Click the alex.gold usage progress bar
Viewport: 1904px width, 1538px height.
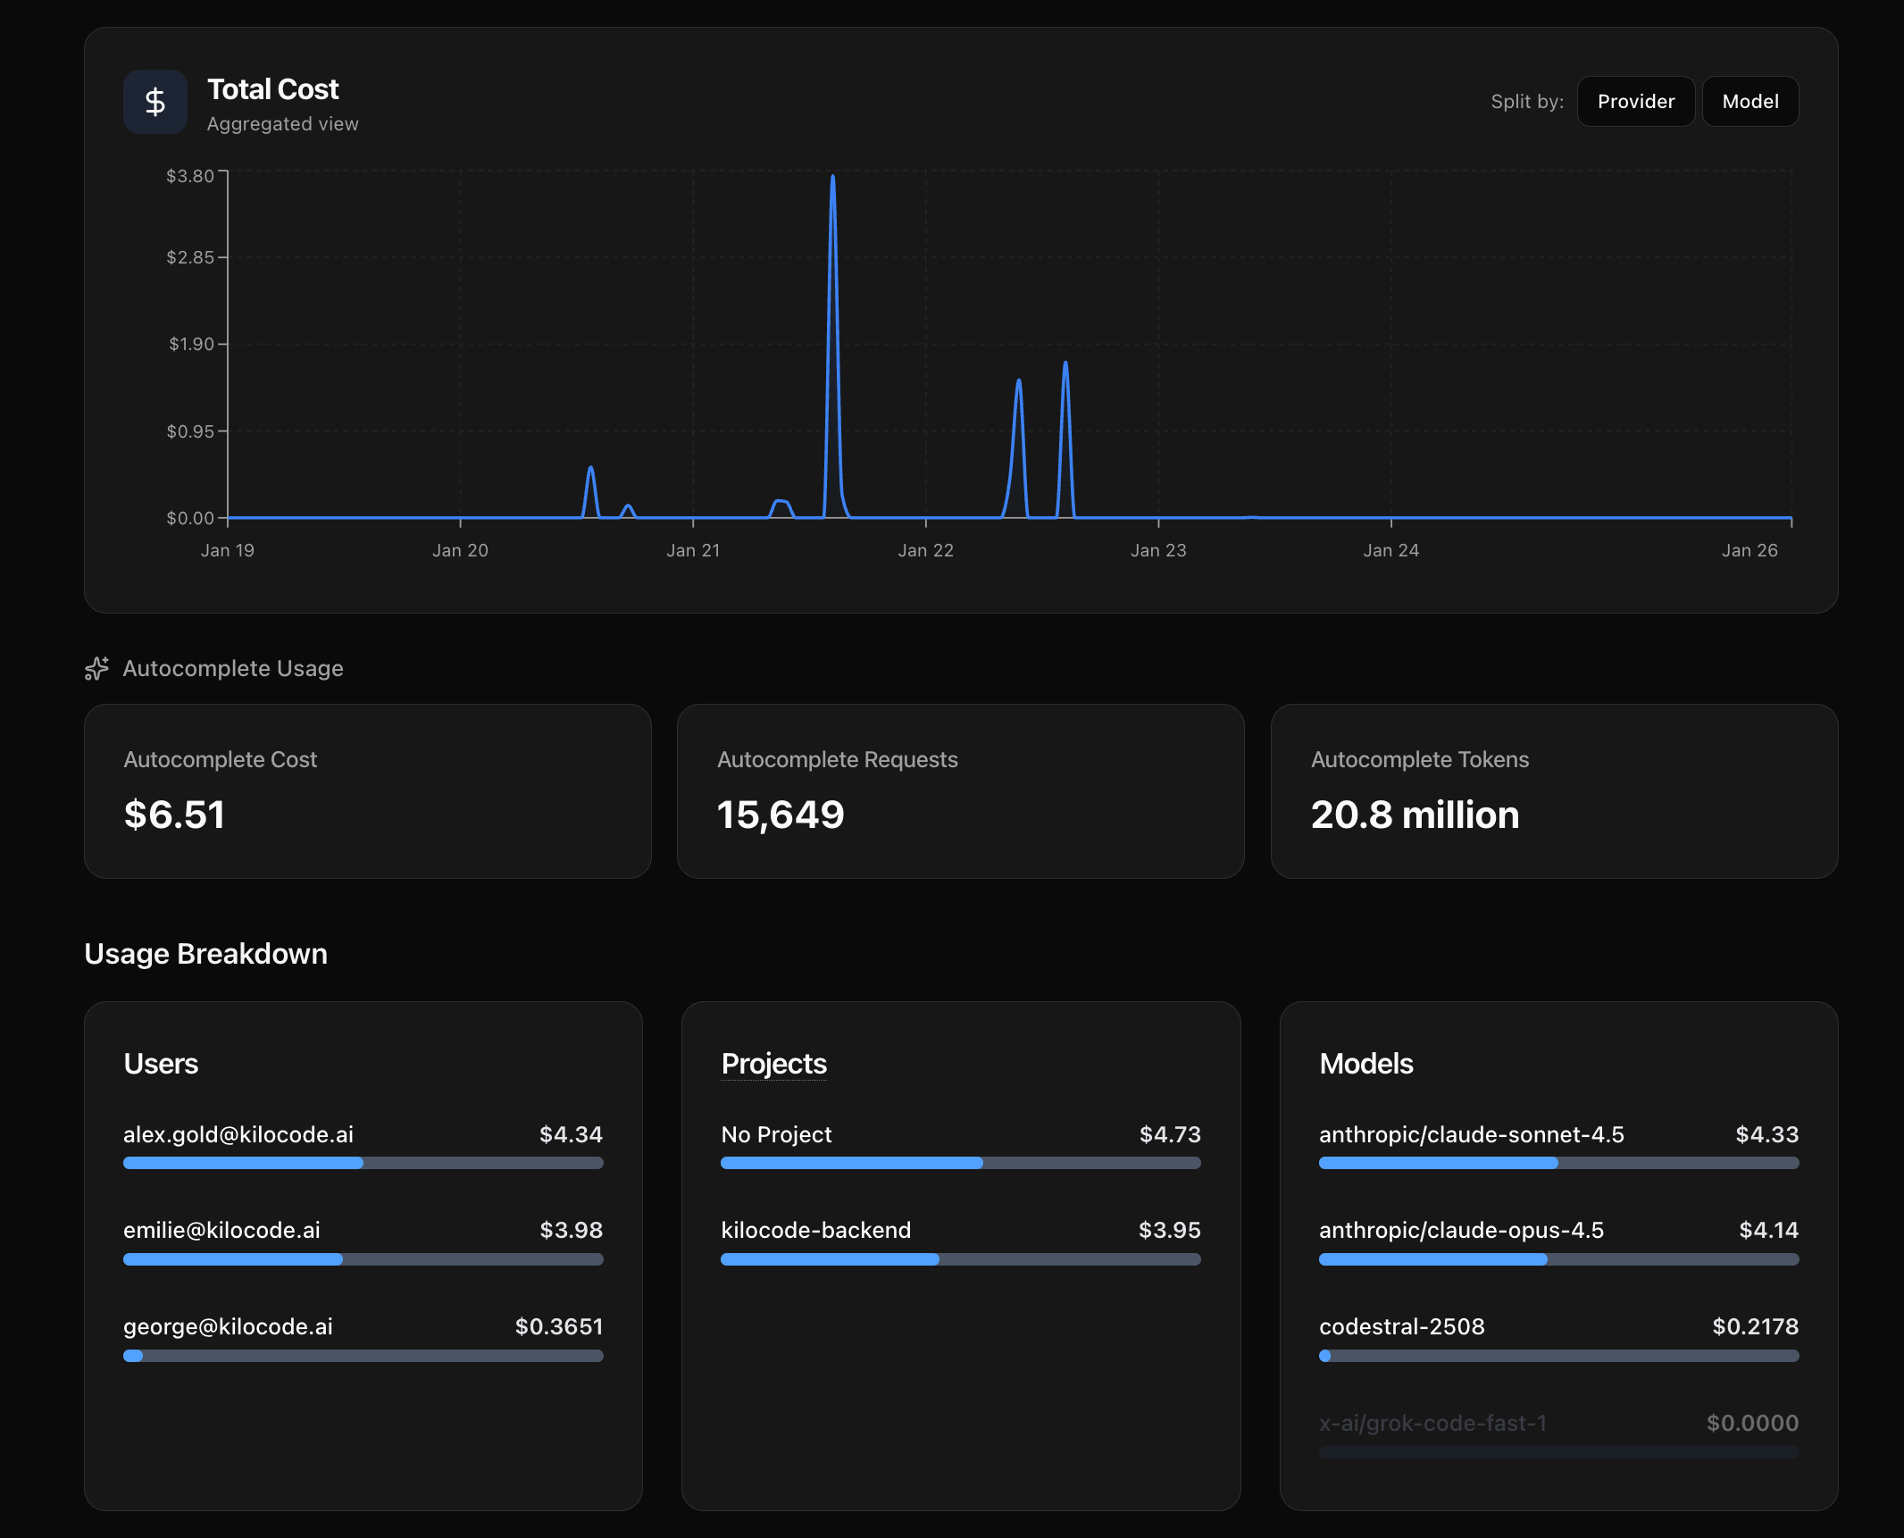pyautogui.click(x=363, y=1163)
